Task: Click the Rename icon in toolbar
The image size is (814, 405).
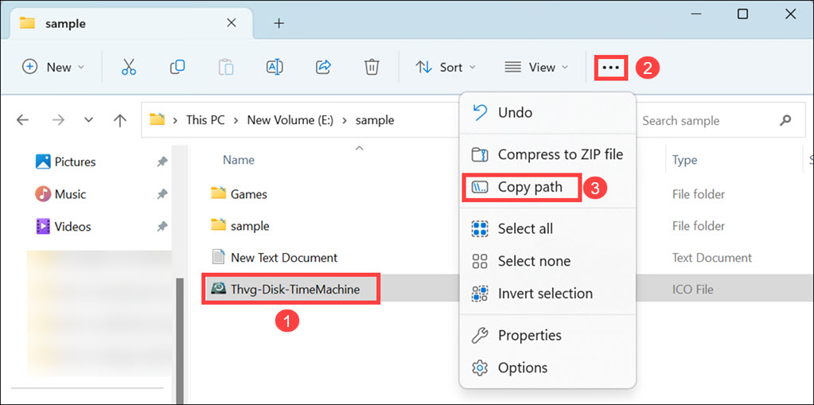Action: coord(275,68)
